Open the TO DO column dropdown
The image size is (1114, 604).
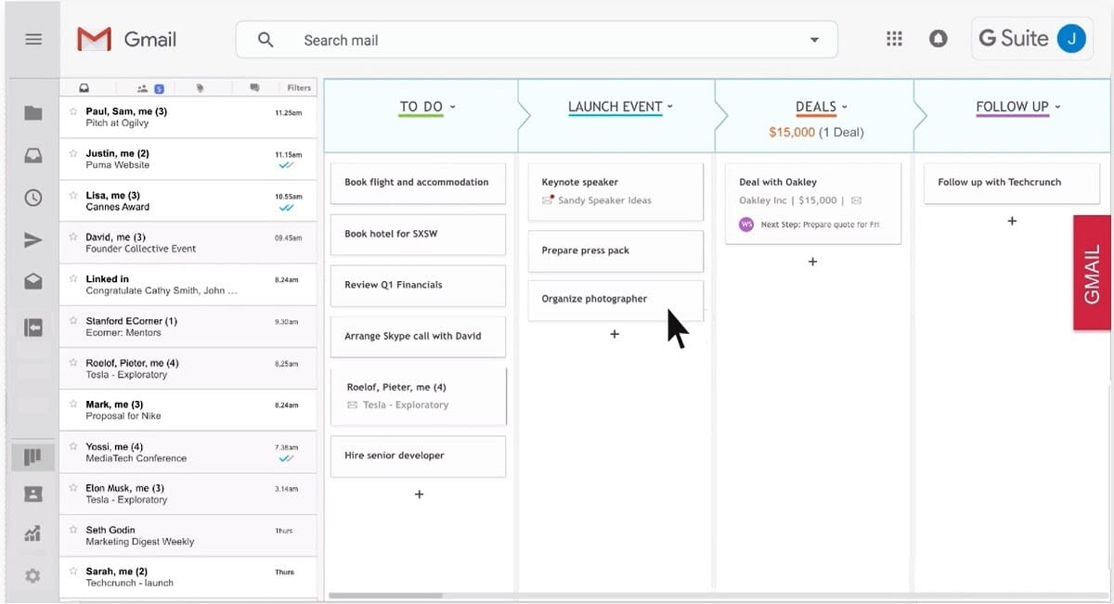tap(452, 107)
